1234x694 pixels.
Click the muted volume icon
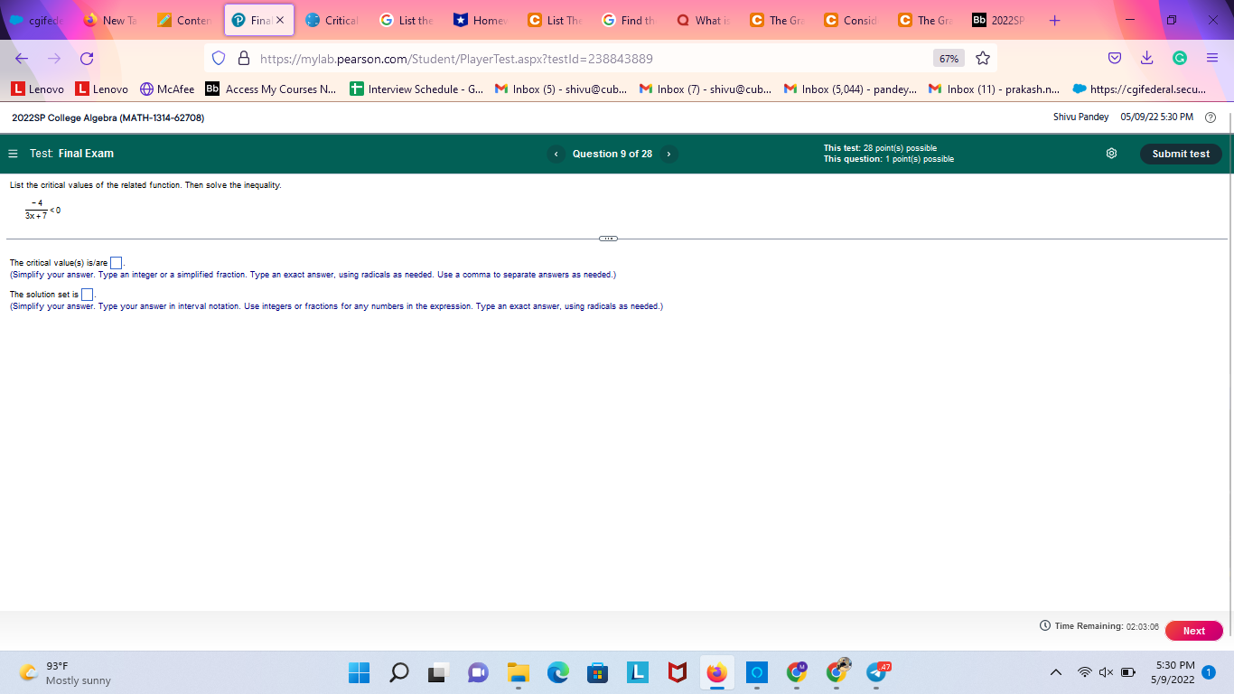1107,672
